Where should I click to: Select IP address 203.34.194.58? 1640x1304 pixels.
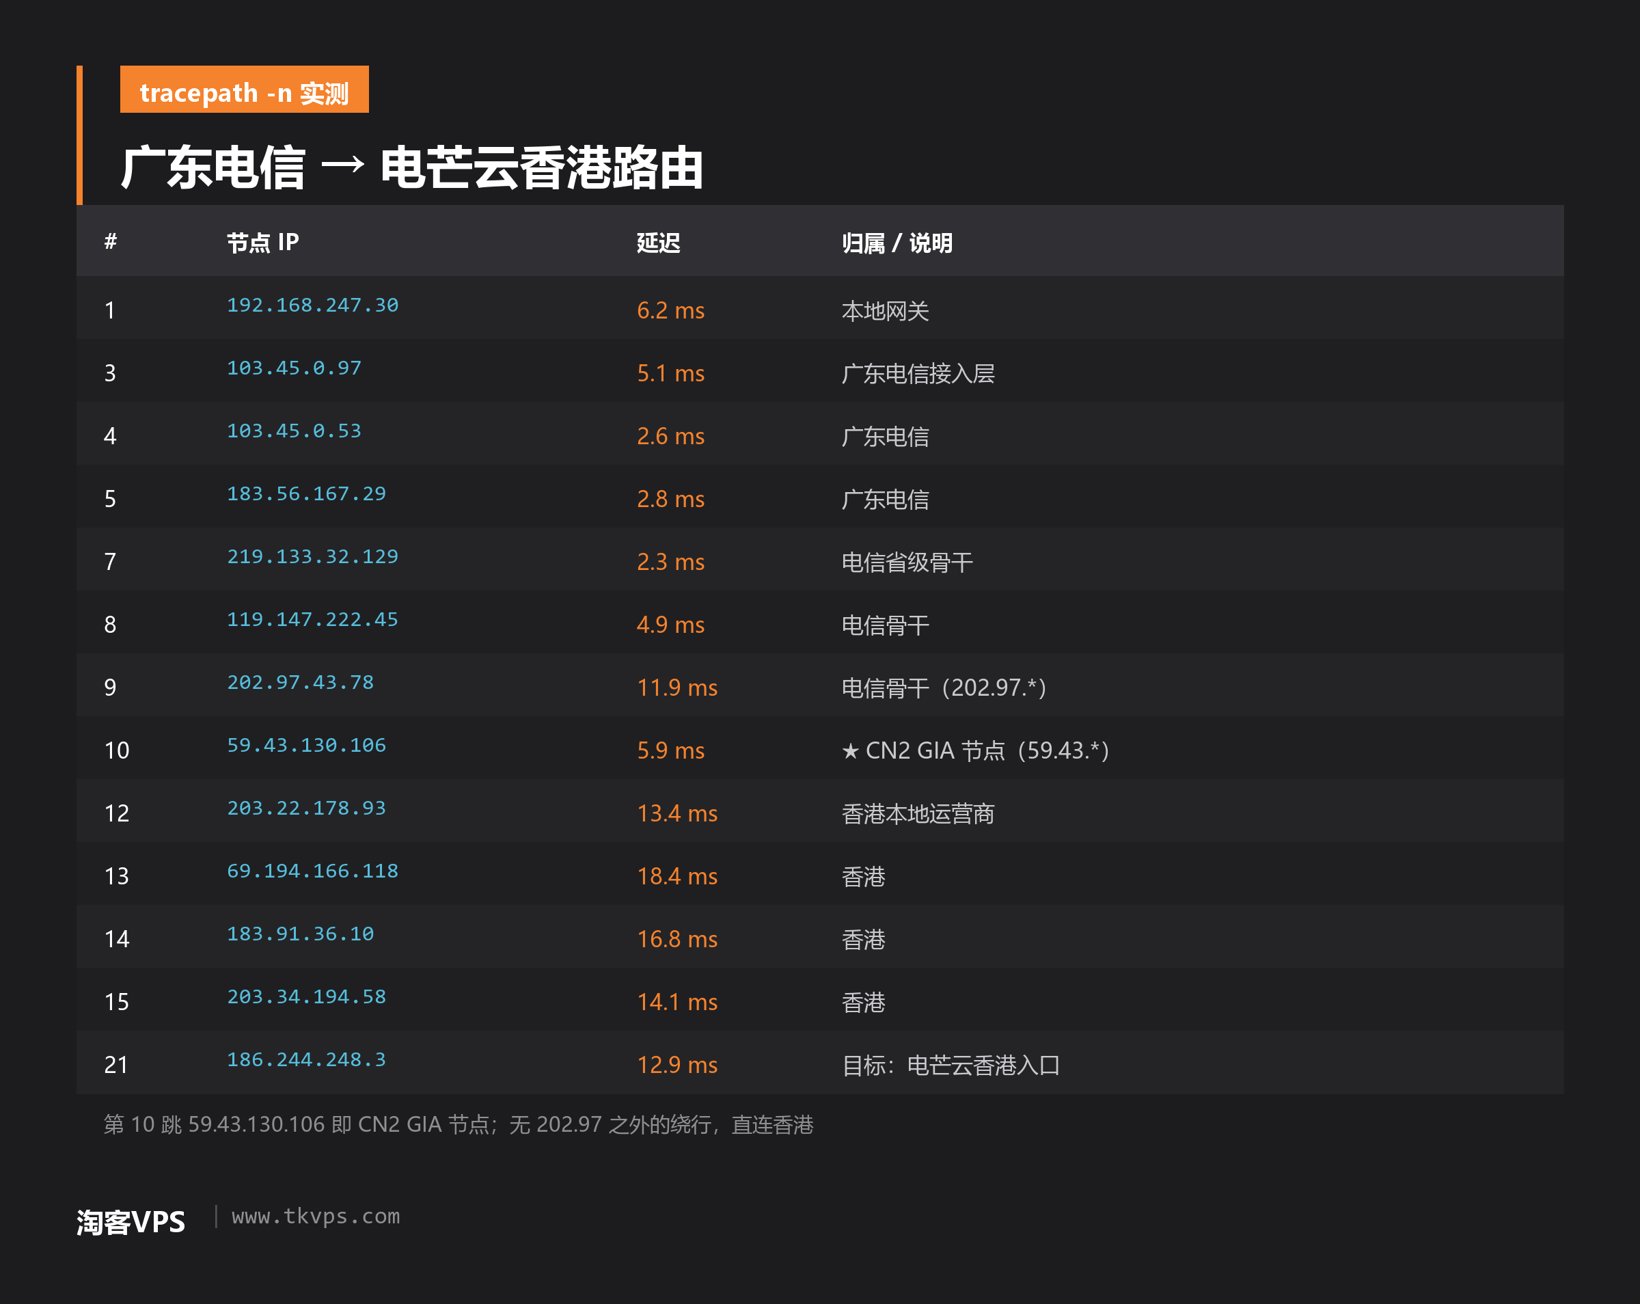click(307, 996)
